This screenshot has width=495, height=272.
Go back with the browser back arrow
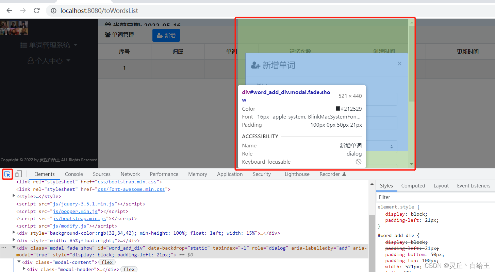pos(9,11)
